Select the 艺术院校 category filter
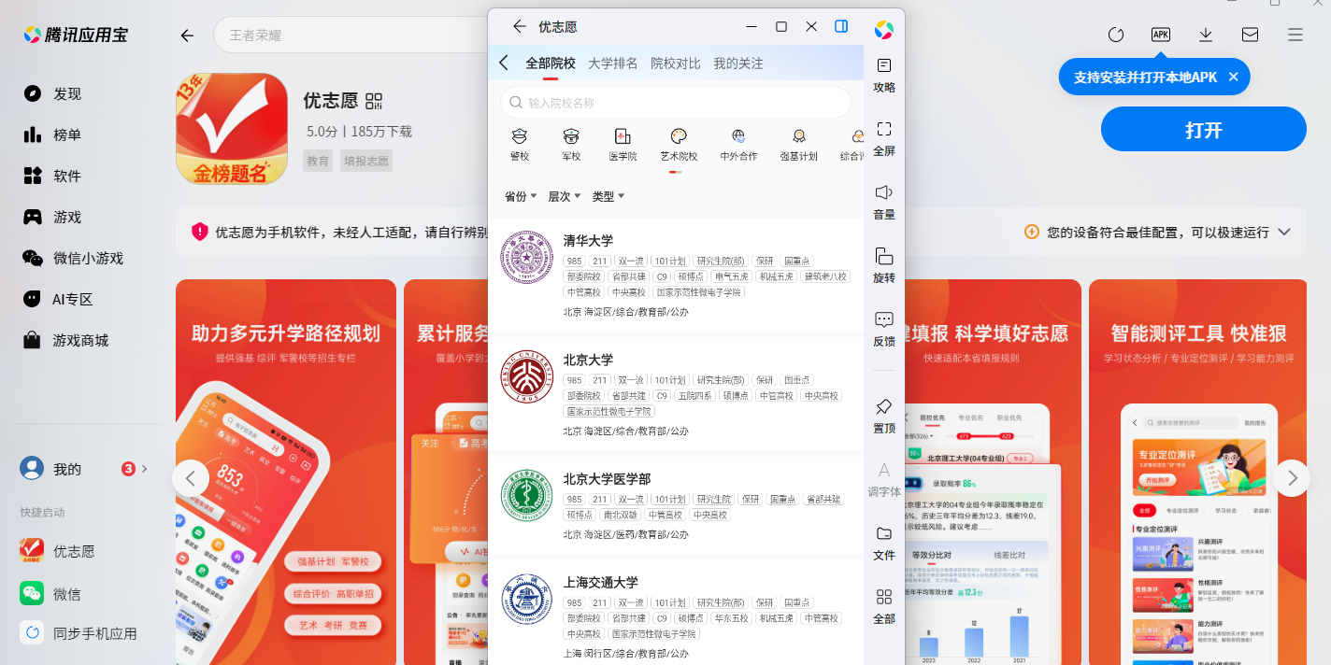 [x=679, y=145]
